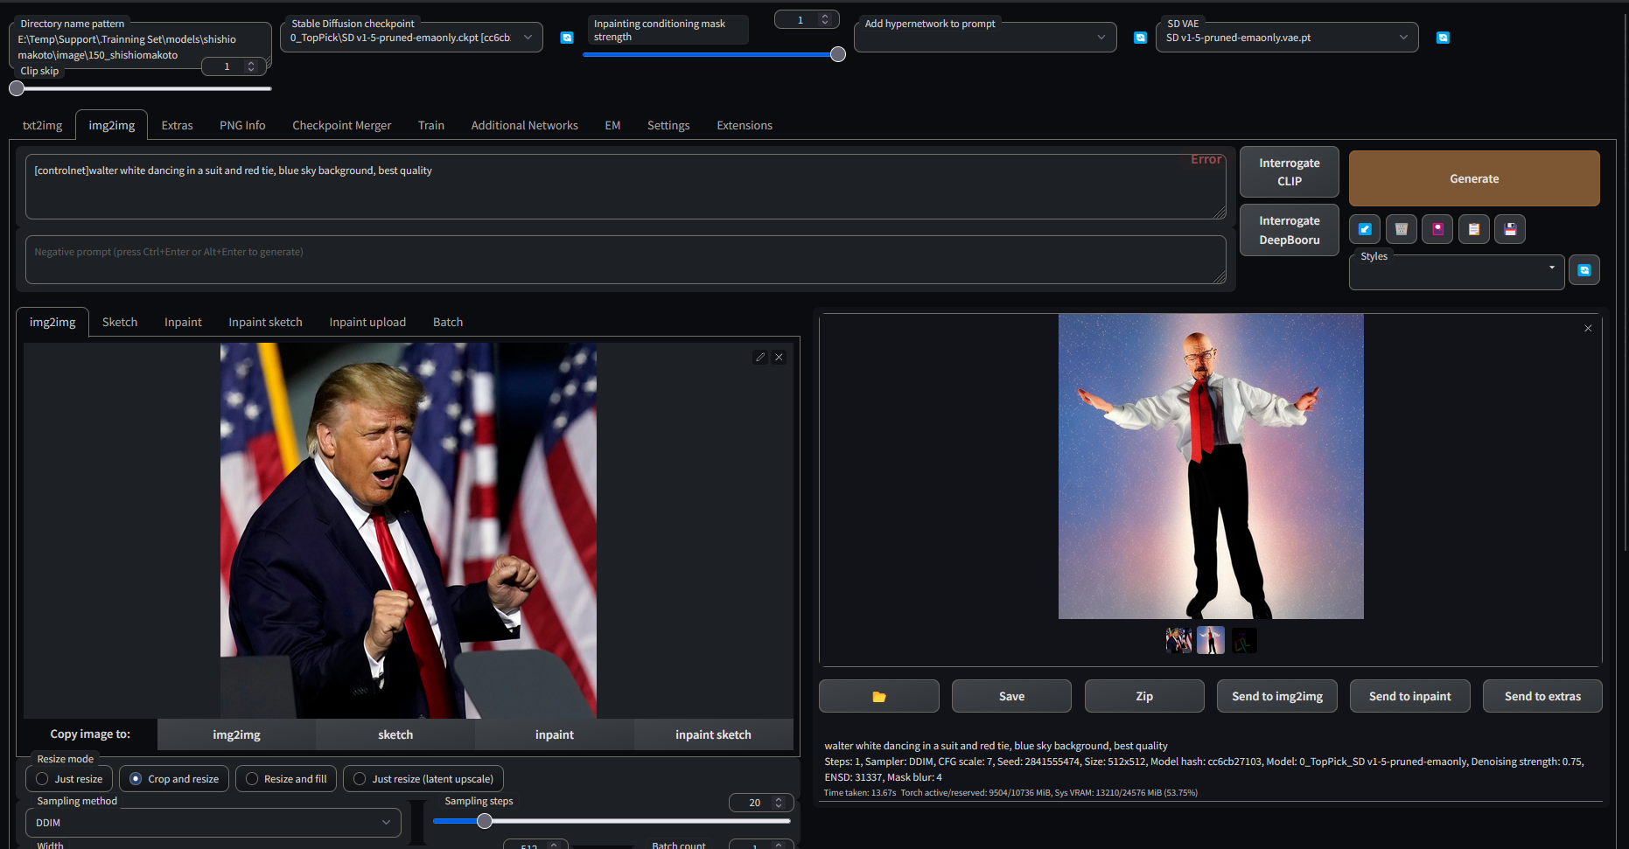Screen dimensions: 1629x849
Task: Switch to the Extras tab
Action: 177,125
